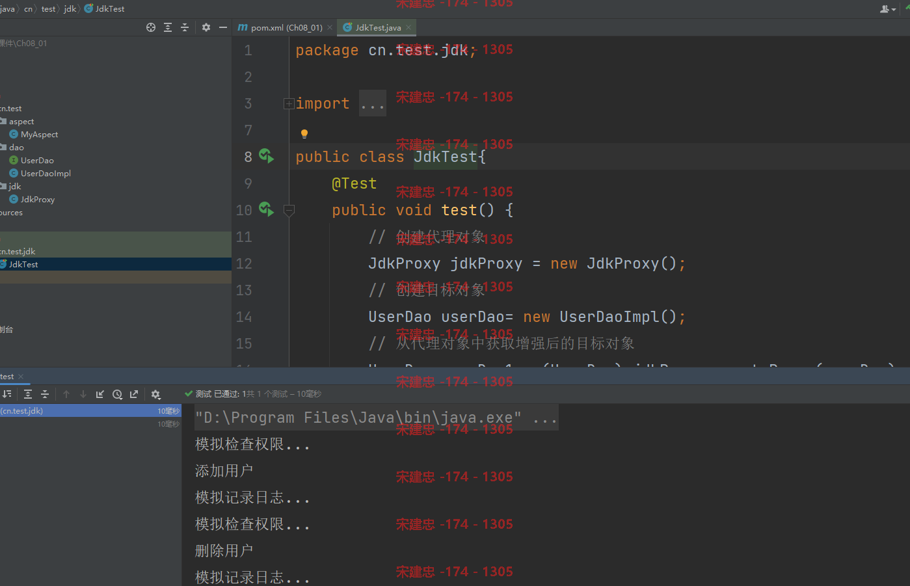The height and width of the screenshot is (586, 910).
Task: Click line number 14 in gutter
Action: [x=244, y=317]
